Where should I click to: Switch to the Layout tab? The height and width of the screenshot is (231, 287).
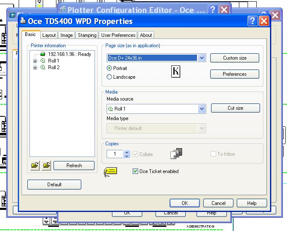pos(49,35)
